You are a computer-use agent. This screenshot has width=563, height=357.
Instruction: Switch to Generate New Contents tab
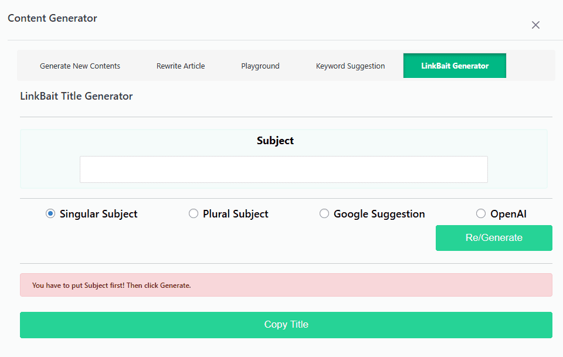pos(80,66)
